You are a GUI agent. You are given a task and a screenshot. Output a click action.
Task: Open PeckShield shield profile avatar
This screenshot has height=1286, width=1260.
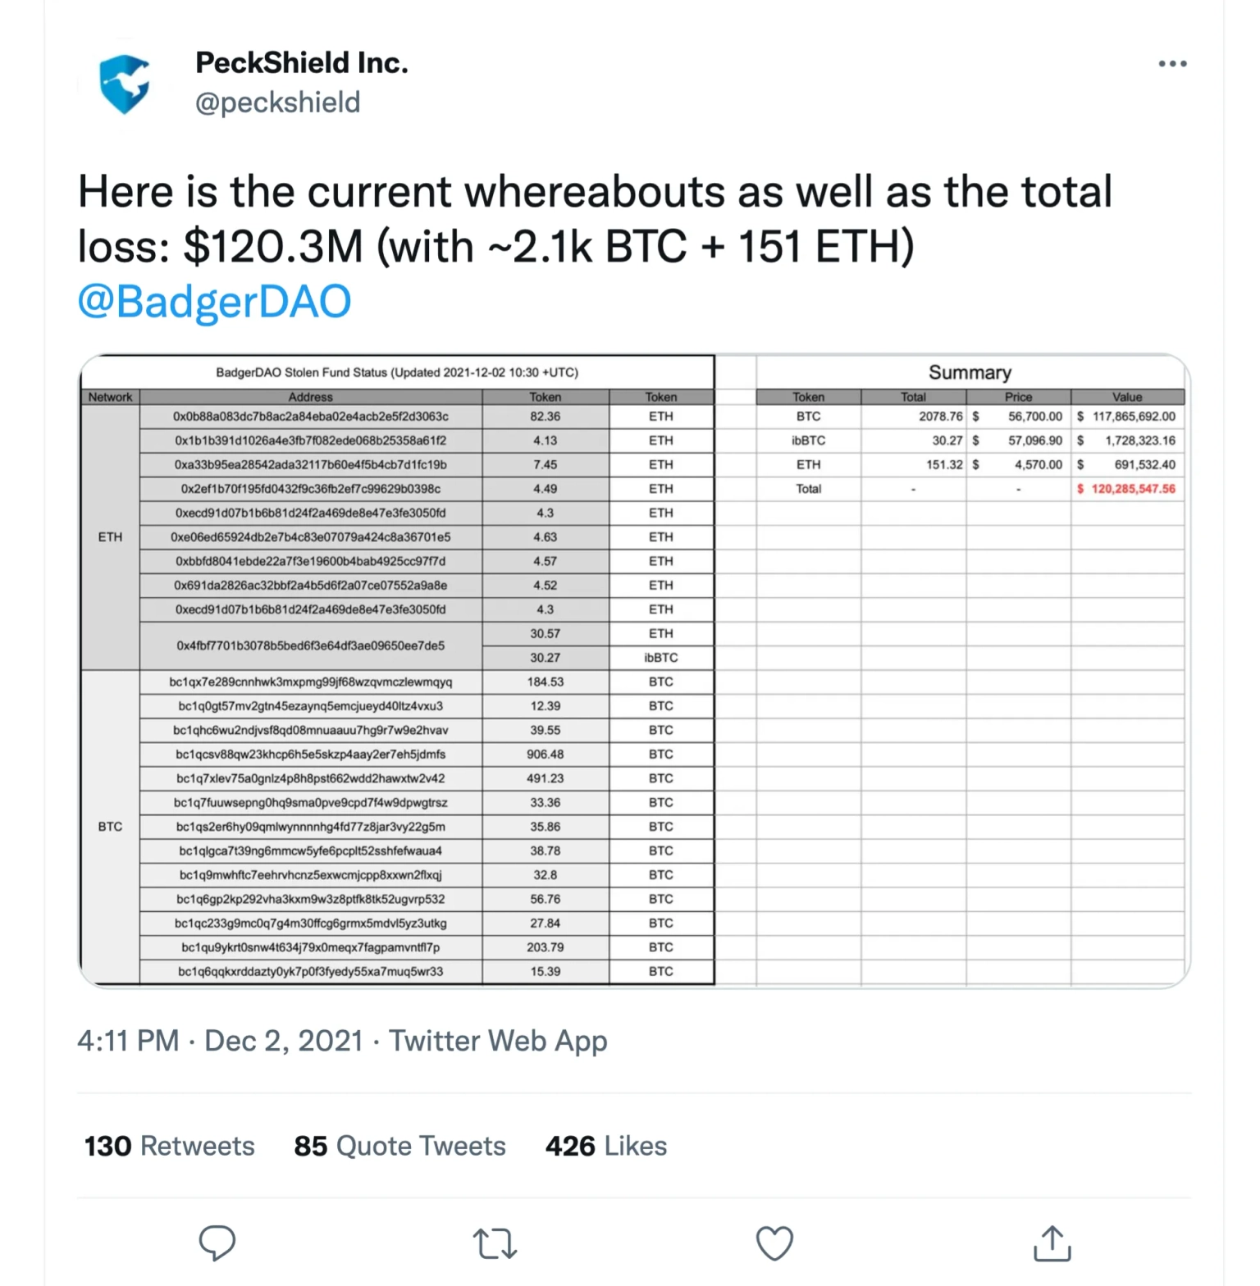pyautogui.click(x=125, y=84)
